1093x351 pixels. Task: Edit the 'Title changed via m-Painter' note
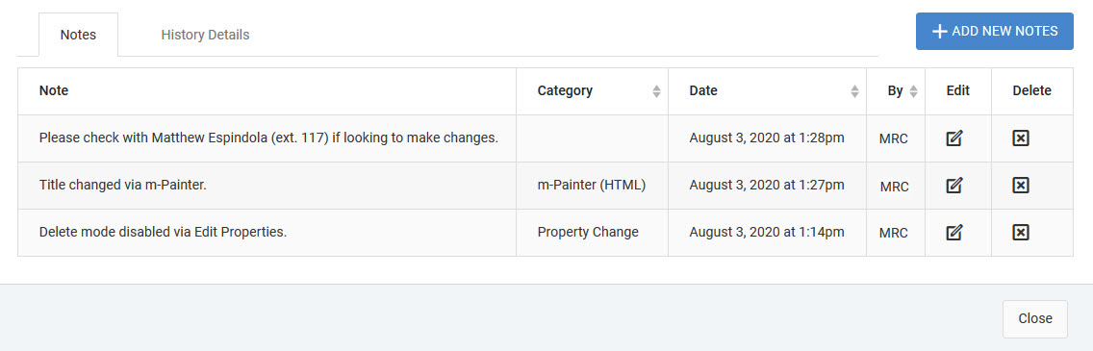coord(954,186)
